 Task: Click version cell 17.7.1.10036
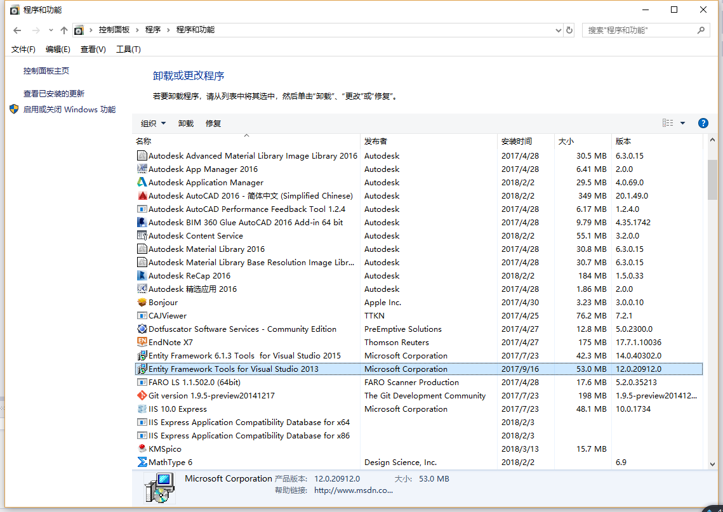639,343
